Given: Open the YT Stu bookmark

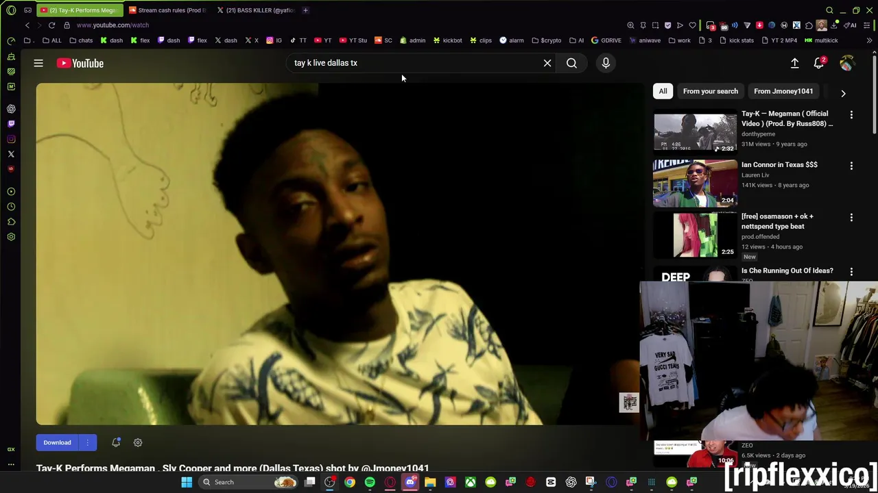Looking at the screenshot, I should coord(353,40).
